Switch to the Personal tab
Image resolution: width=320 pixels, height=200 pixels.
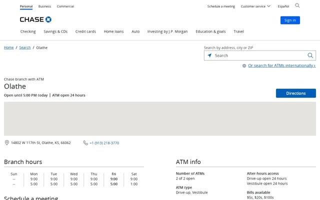[26, 6]
